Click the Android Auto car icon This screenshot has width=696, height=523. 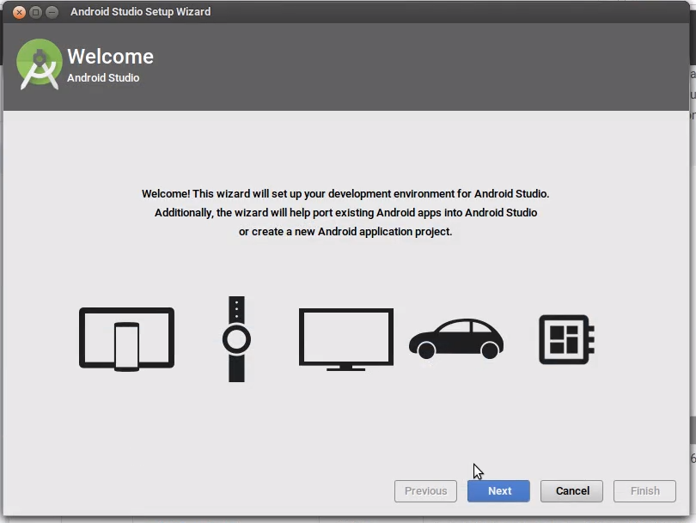pos(456,338)
